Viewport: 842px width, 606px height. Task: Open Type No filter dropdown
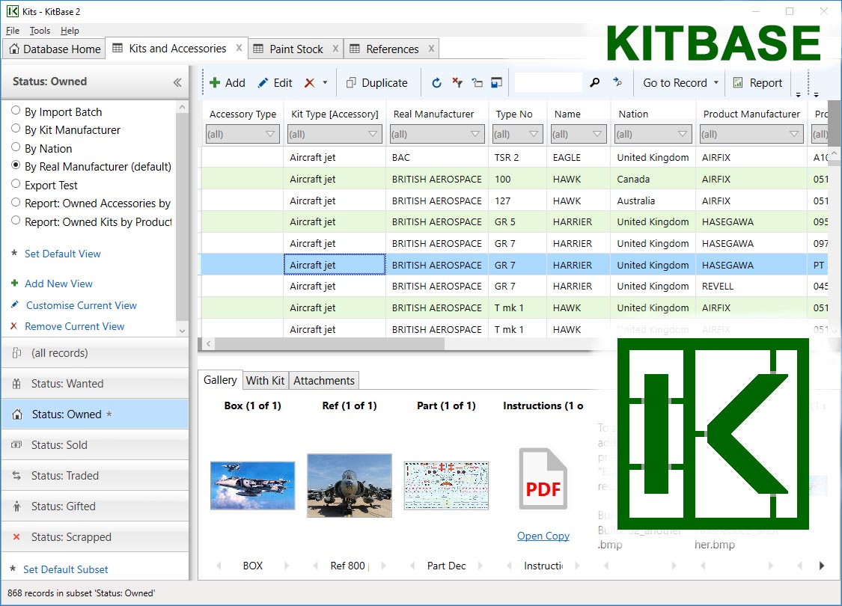pos(533,134)
